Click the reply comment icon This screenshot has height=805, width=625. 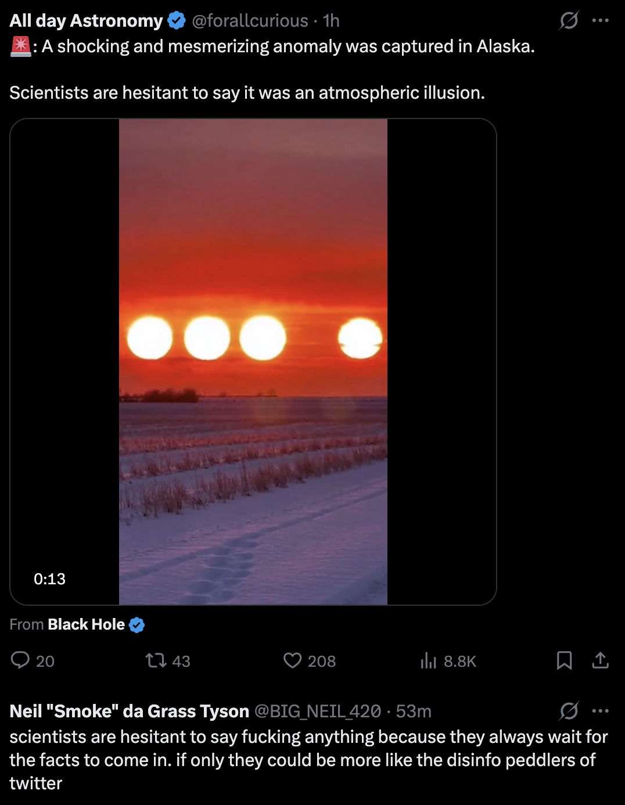click(x=21, y=660)
